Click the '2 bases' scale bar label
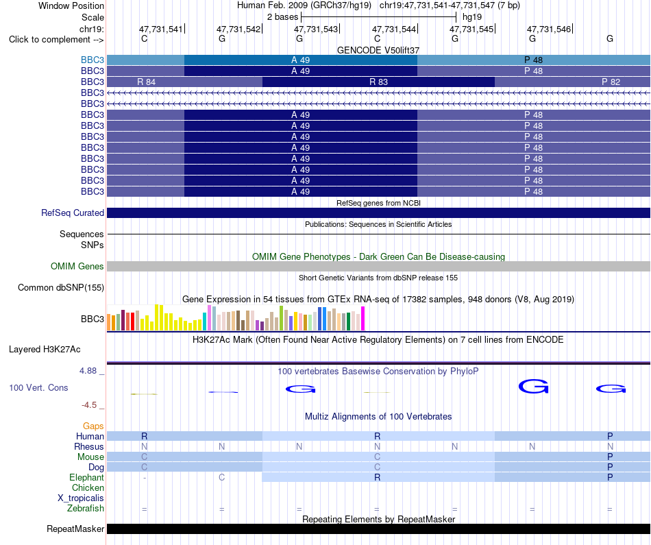 point(282,17)
